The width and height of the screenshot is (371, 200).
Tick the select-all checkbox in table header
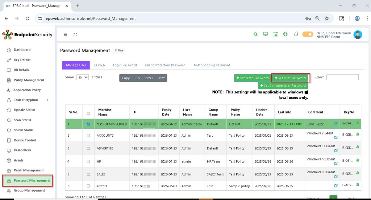(x=88, y=113)
